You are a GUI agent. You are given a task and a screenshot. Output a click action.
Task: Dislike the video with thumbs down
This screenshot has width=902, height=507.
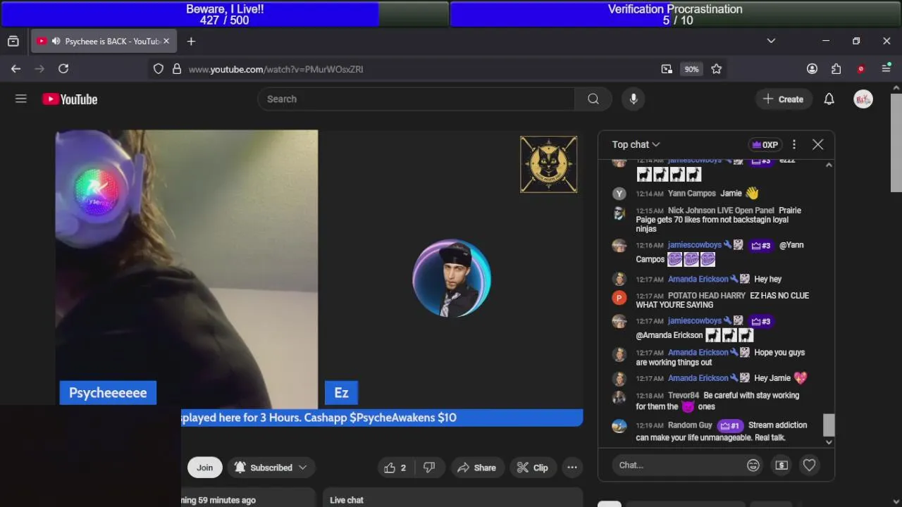tap(429, 468)
